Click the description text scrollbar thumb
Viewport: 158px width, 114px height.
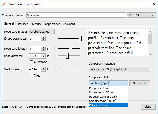pos(150,39)
